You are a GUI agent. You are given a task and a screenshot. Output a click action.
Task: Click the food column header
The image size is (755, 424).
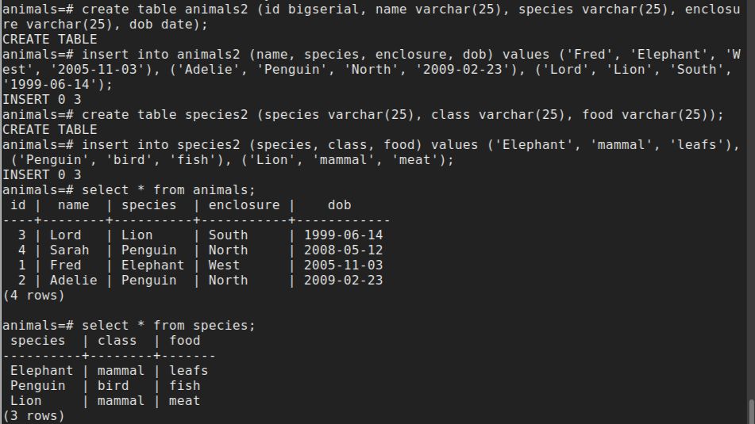(184, 341)
